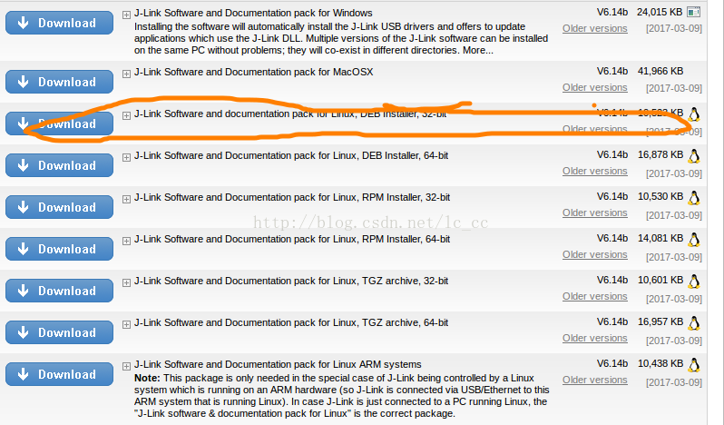
Task: Open Older versions for Windows pack
Action: [x=595, y=28]
